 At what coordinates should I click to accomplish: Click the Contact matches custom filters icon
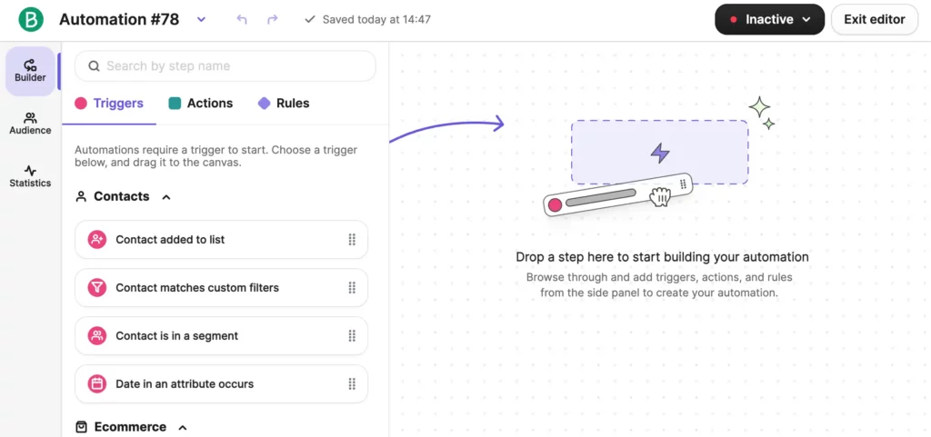[97, 288]
